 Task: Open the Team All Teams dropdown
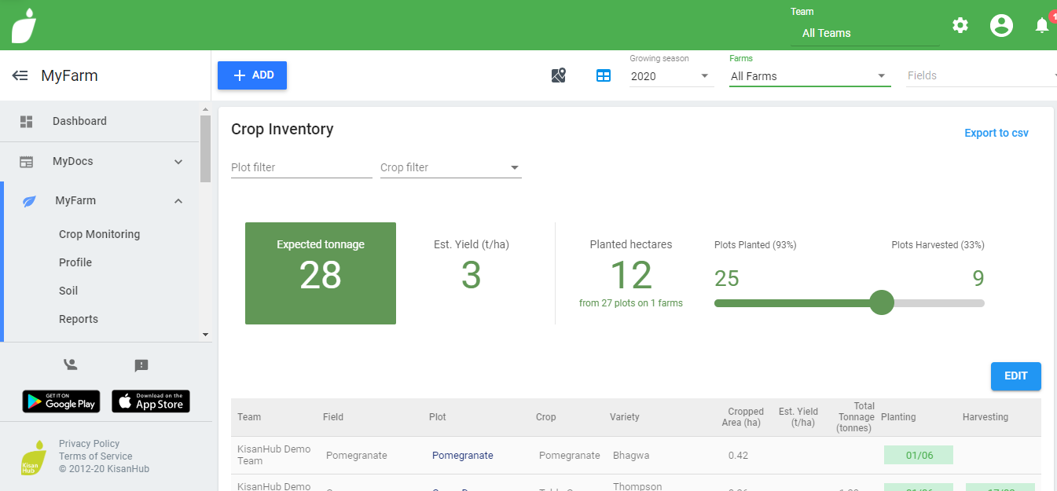[x=864, y=33]
